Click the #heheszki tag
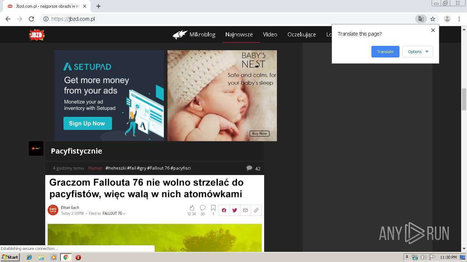Viewport: 467px width, 262px height. tap(116, 168)
